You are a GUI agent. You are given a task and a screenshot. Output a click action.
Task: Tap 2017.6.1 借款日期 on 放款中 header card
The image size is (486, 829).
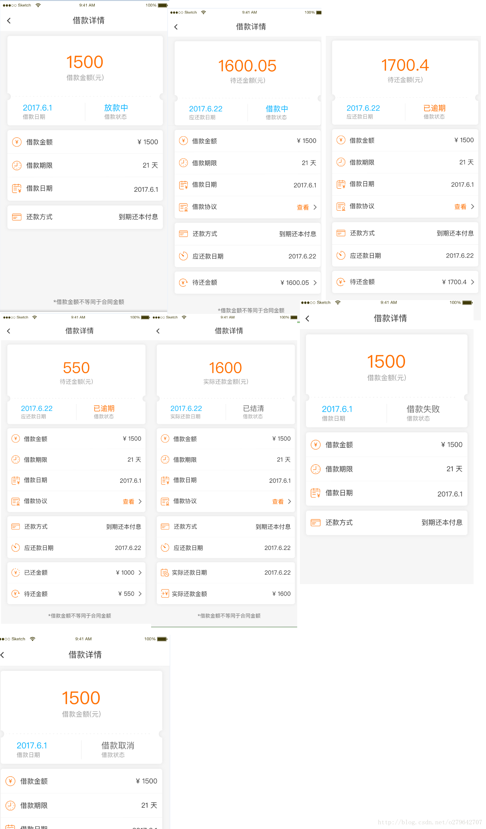(x=37, y=108)
